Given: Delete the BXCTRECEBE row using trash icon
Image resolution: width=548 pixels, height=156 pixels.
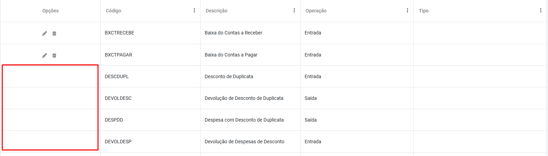Looking at the screenshot, I should (x=54, y=33).
